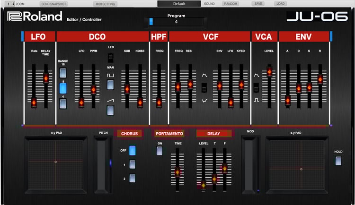Screen dimensions: 355x205
Task: Click the Delay F slider knob
Action: (x=224, y=168)
